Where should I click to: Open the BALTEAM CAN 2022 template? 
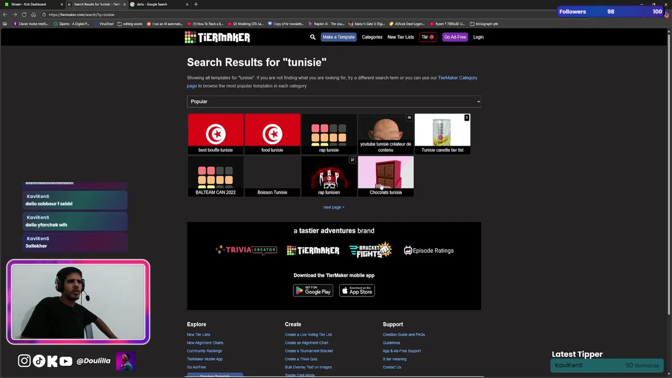(215, 176)
